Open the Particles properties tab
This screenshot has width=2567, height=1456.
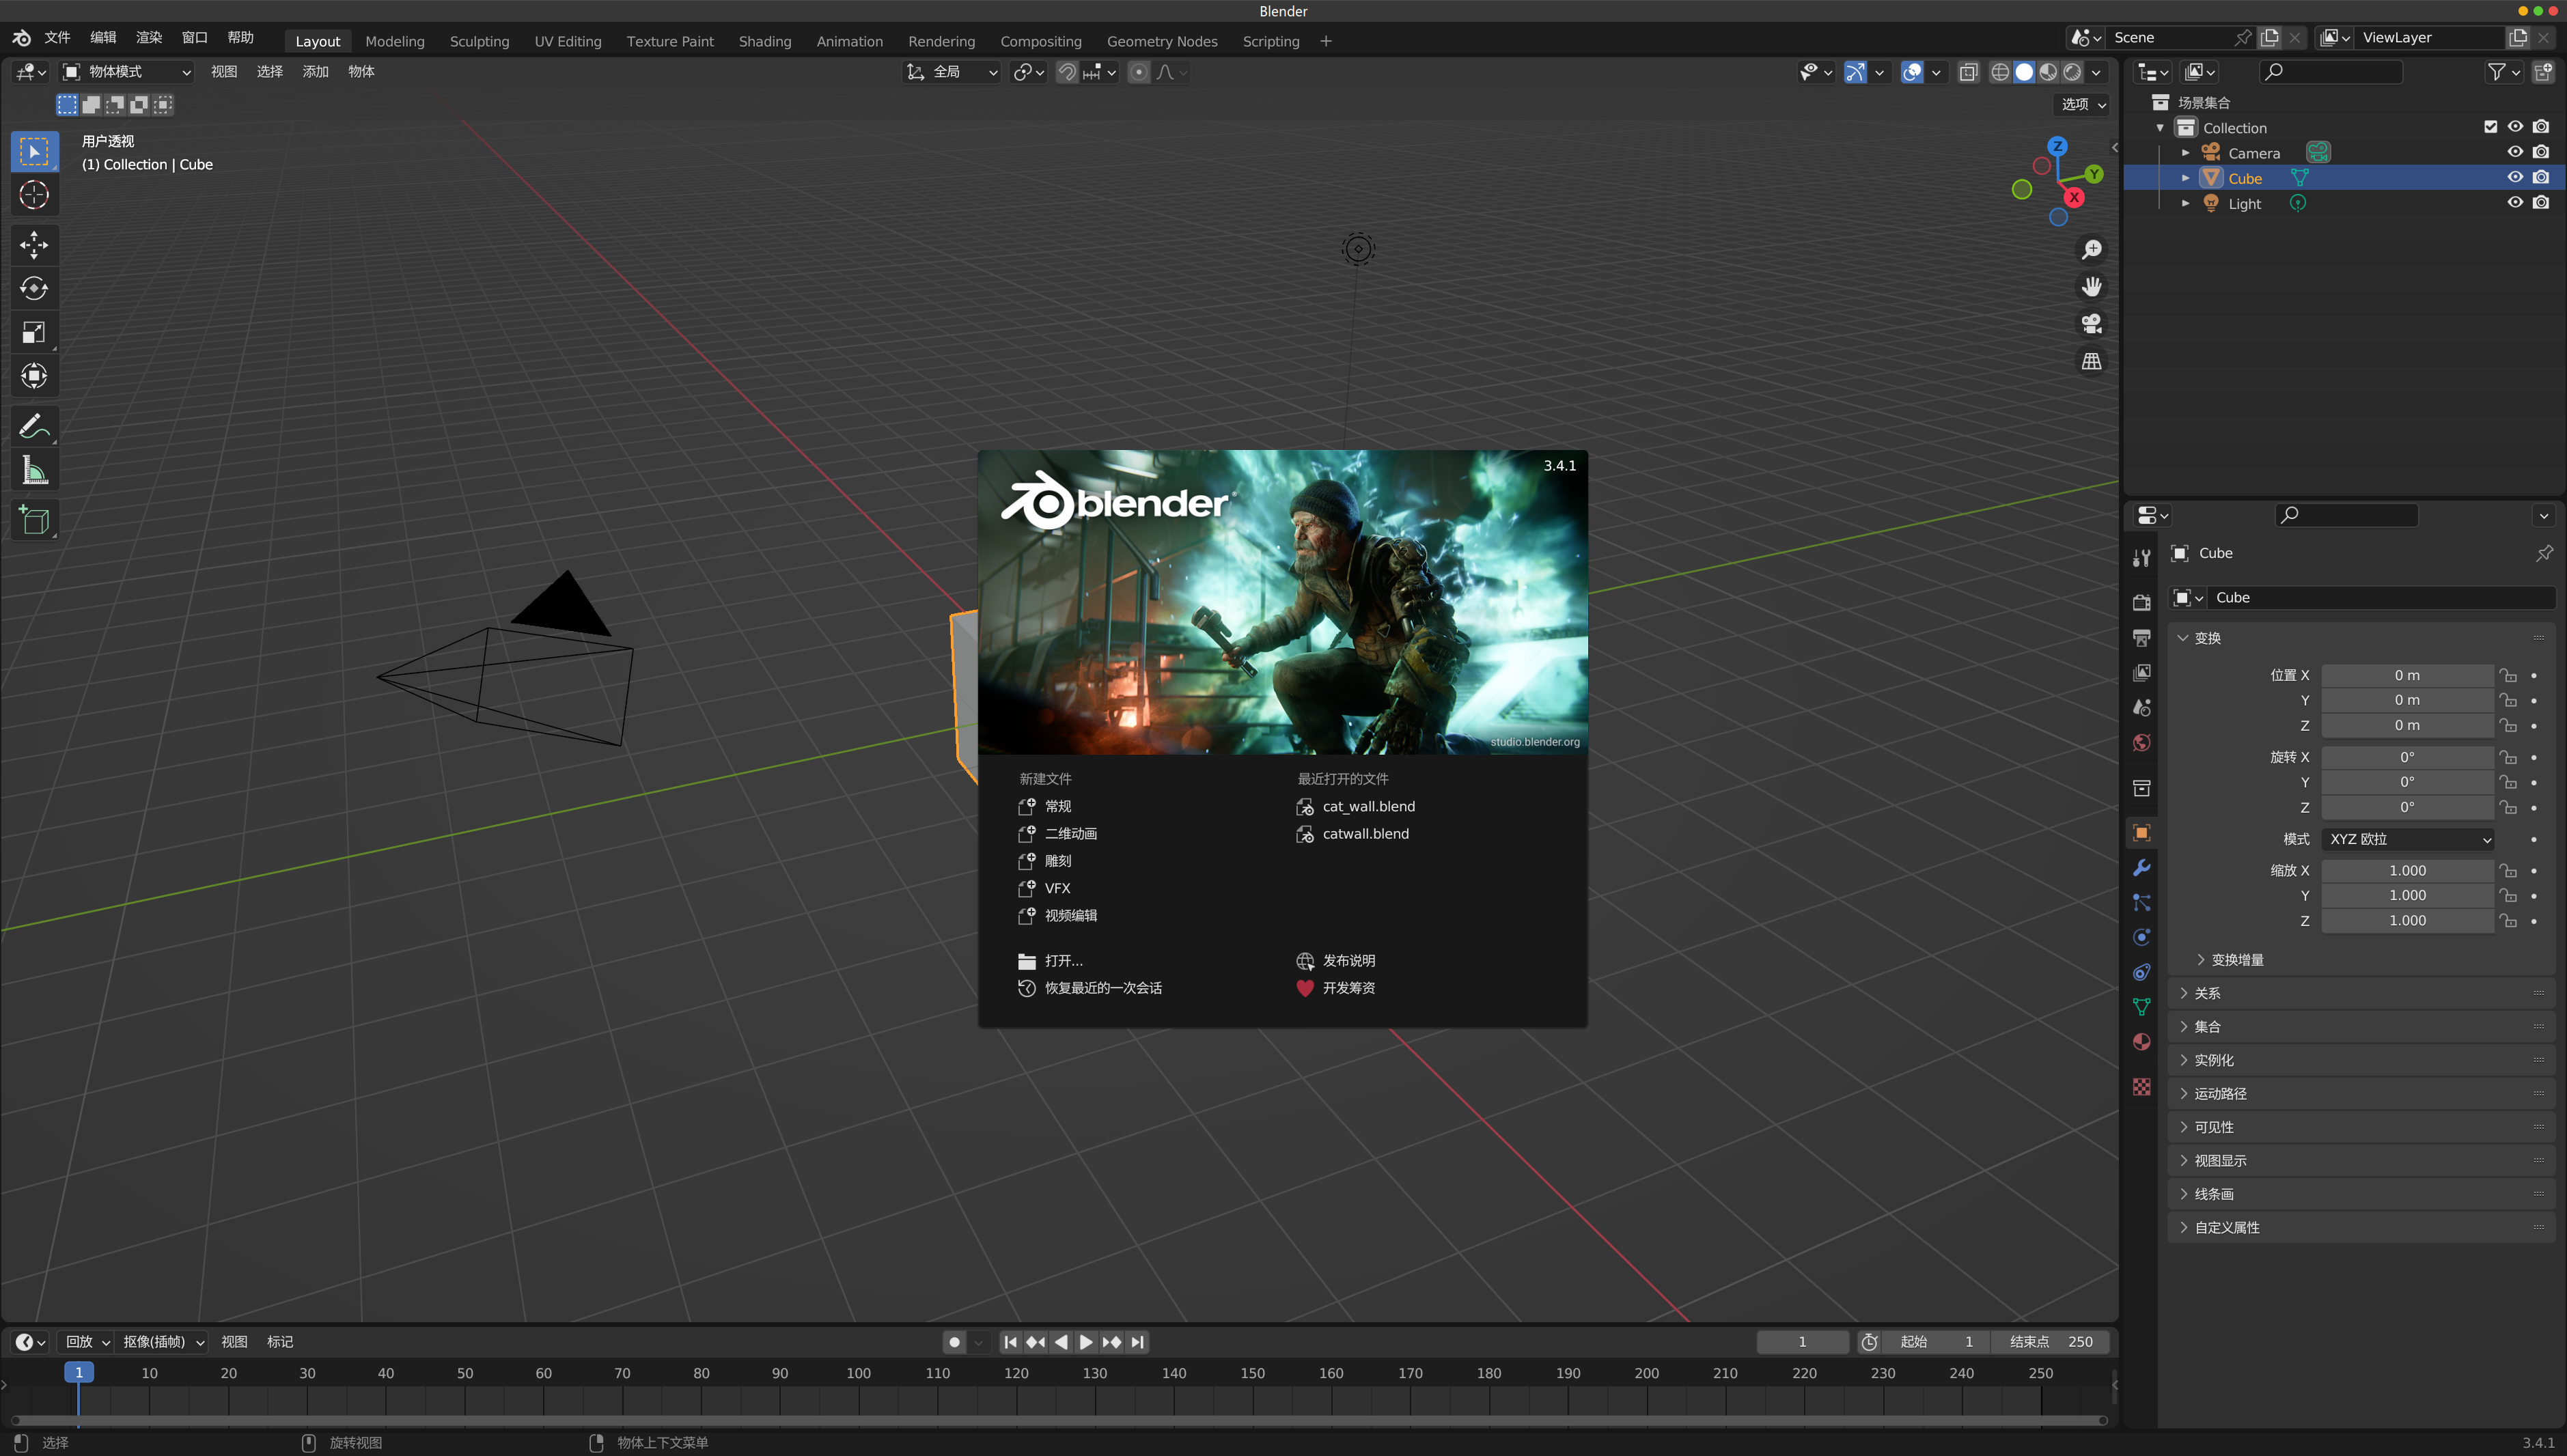(2141, 902)
